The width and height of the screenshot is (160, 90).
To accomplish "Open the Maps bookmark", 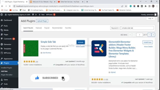I will click(23, 10).
